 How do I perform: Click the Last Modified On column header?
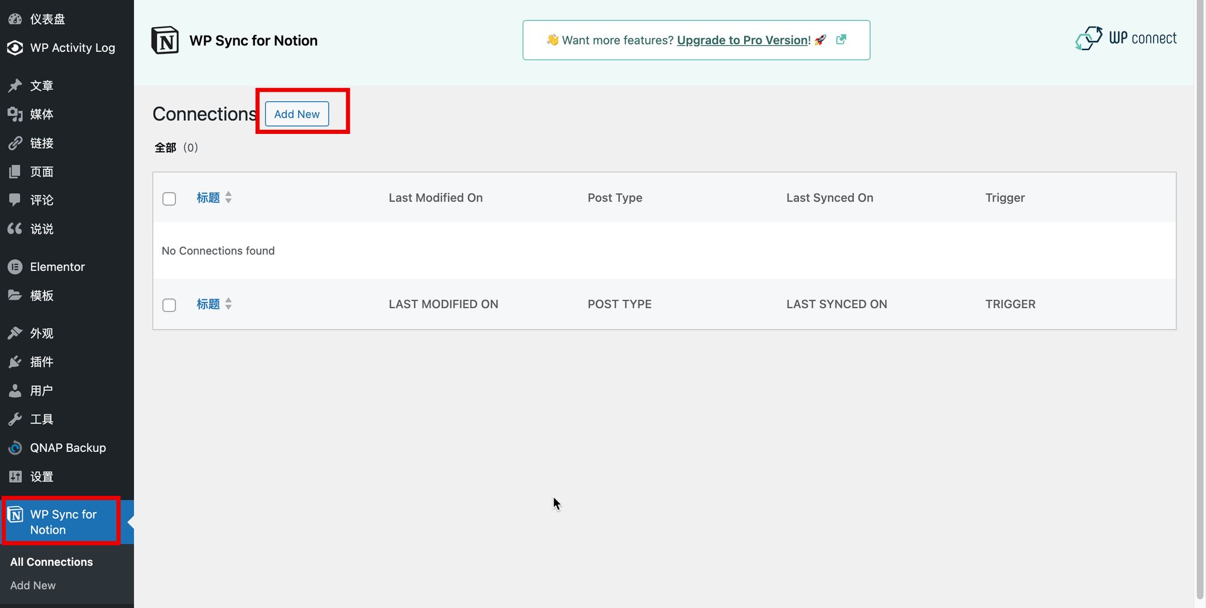[435, 198]
